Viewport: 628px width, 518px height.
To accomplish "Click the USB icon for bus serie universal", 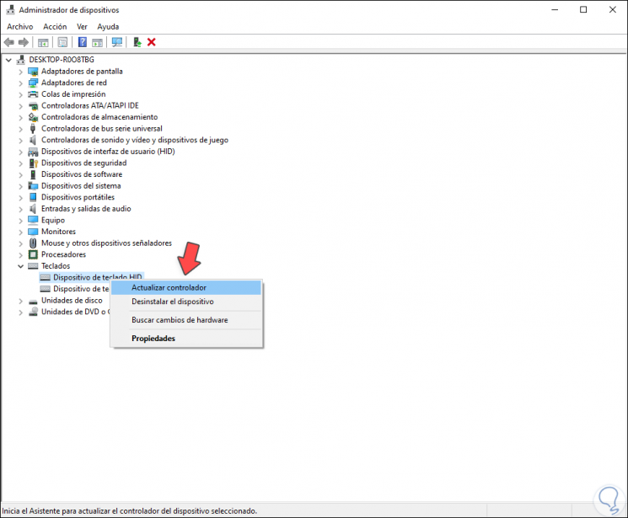I will click(33, 129).
